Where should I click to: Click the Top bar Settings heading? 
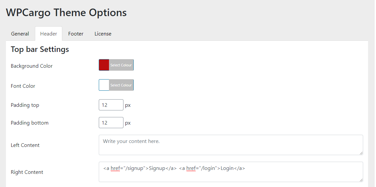pos(40,49)
